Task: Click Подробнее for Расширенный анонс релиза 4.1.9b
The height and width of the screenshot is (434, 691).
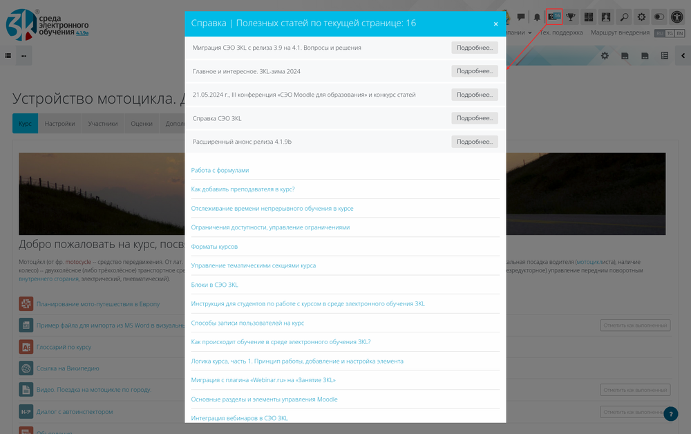Action: click(475, 142)
